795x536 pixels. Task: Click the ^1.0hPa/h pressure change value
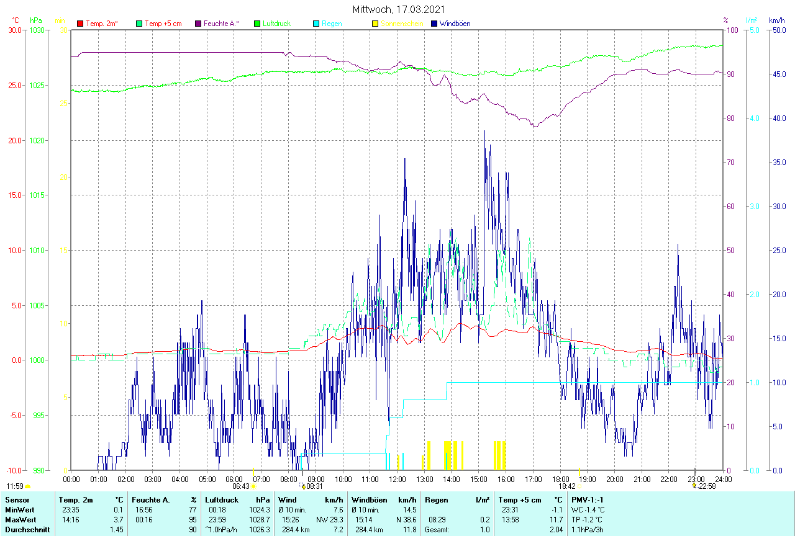tap(221, 530)
